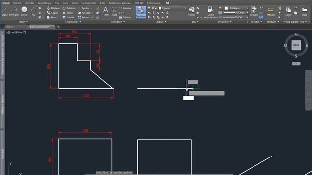Click the white color swatch beside DuCalque
Screen dimensions: 312x175
226,8
